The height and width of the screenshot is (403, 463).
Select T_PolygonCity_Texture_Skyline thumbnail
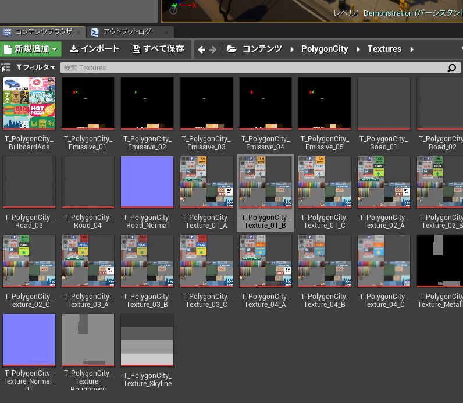pyautogui.click(x=147, y=340)
